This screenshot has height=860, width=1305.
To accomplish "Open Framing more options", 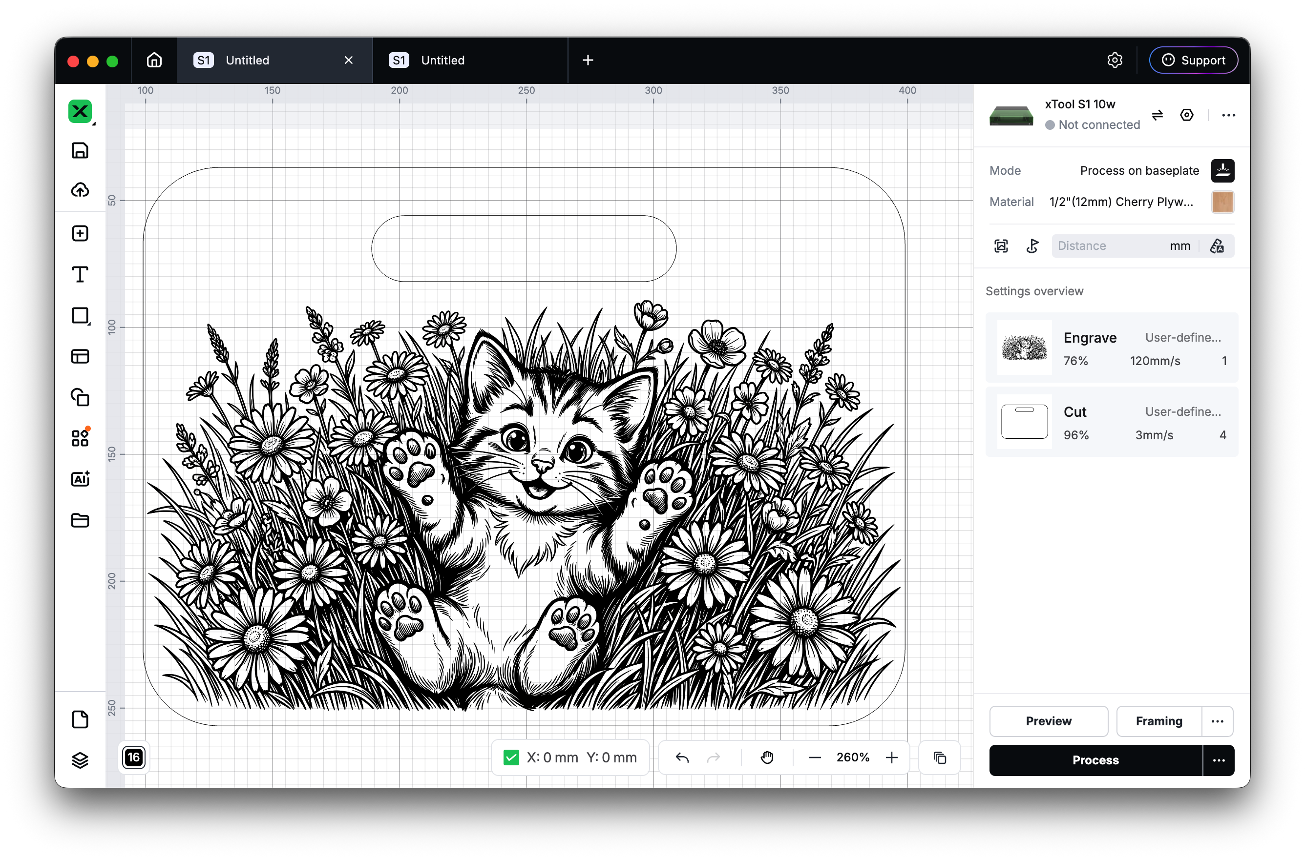I will [1217, 721].
